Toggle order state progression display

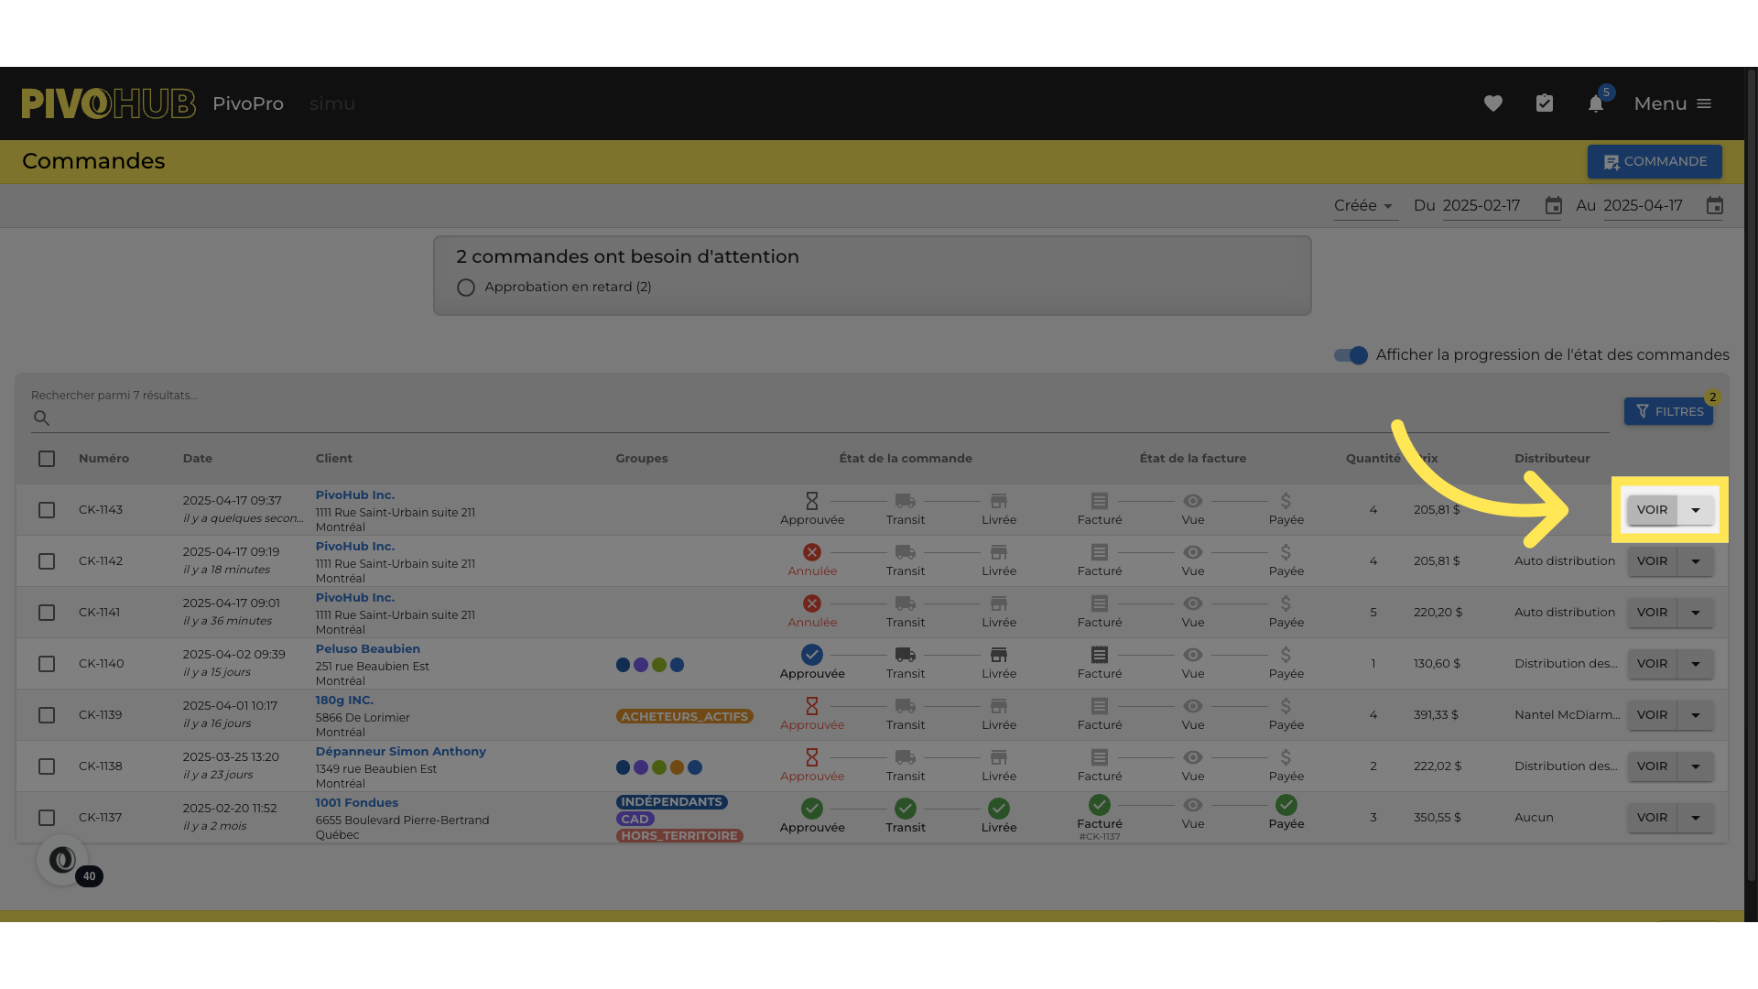pos(1351,355)
